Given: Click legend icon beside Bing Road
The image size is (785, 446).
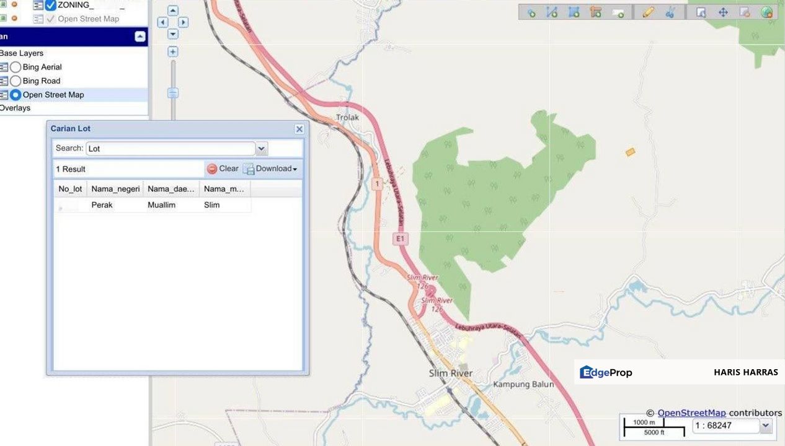Looking at the screenshot, I should coord(4,81).
